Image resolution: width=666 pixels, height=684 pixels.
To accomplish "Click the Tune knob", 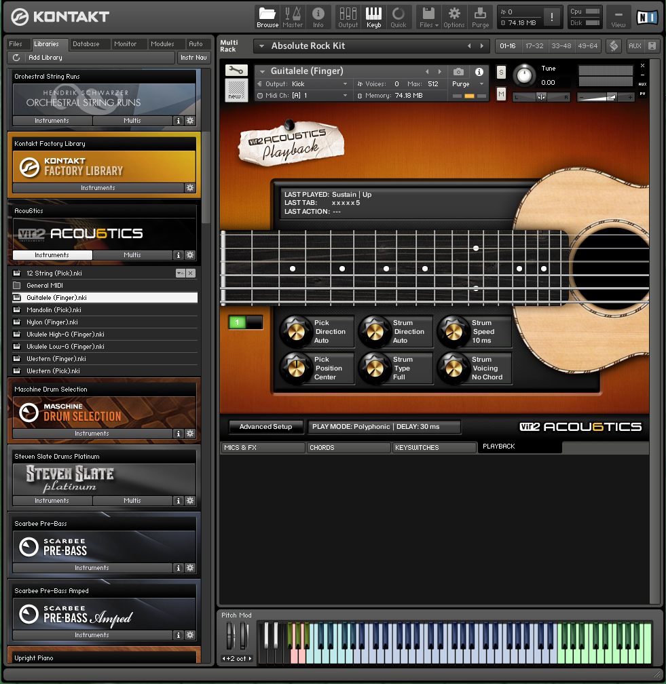I will pos(524,75).
